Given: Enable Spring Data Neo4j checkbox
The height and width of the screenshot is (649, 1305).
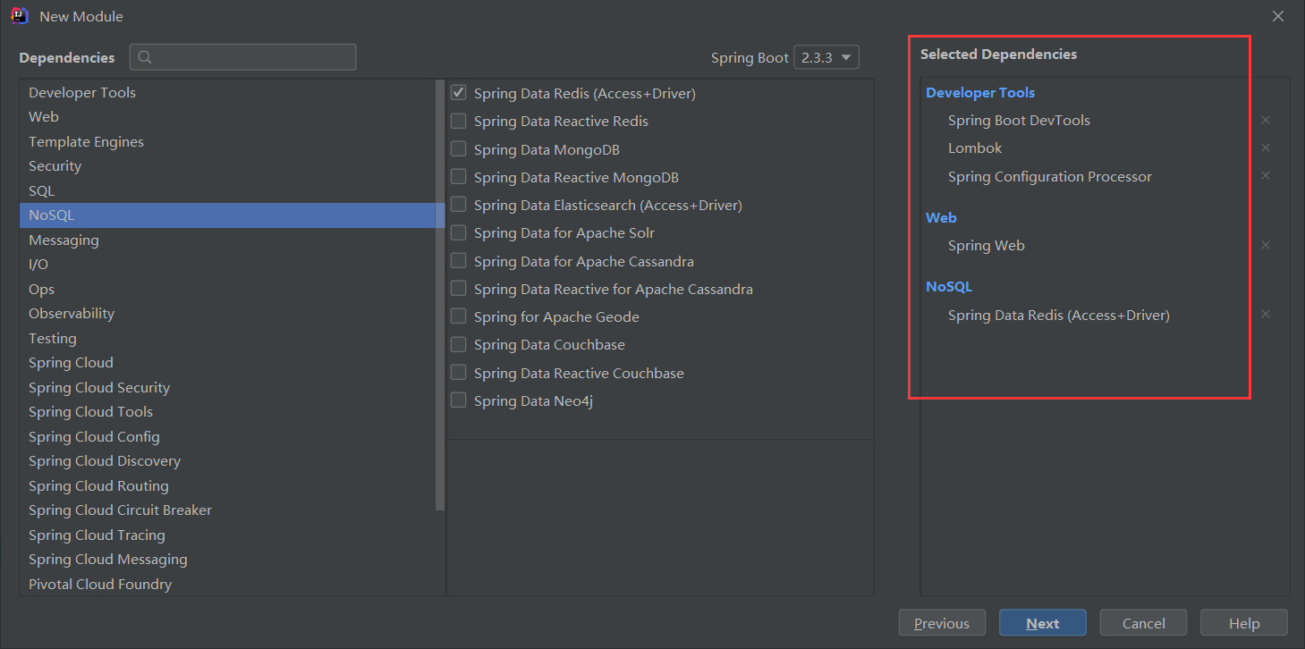Looking at the screenshot, I should (458, 400).
